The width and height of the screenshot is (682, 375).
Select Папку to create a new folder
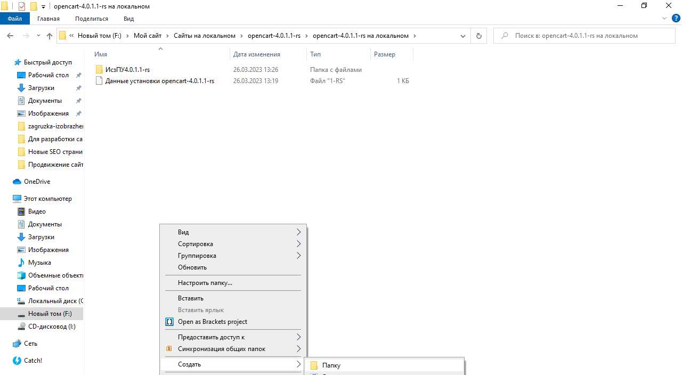click(331, 365)
